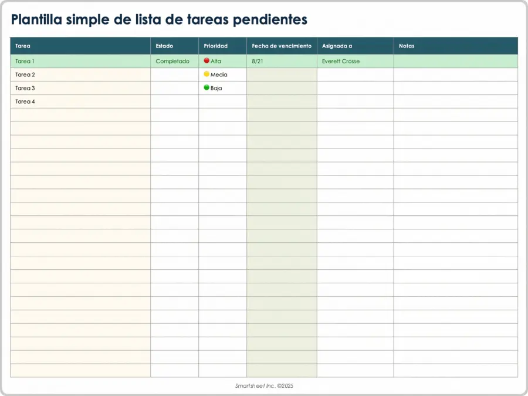This screenshot has height=396, width=528.
Task: Click the empty Notas cell for Tarea 1
Action: coord(455,61)
